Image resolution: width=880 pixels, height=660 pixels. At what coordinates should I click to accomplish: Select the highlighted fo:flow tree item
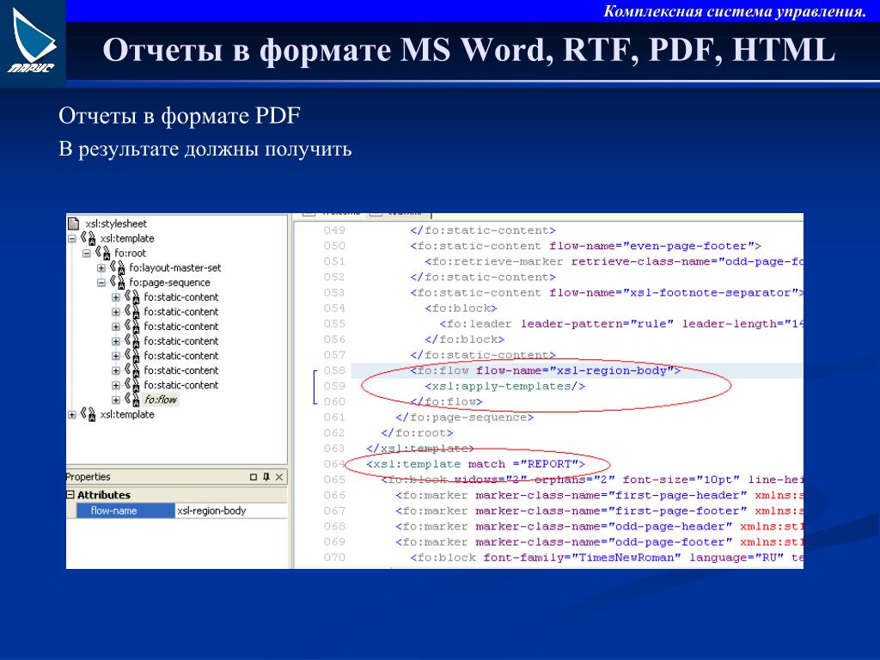coord(161,400)
